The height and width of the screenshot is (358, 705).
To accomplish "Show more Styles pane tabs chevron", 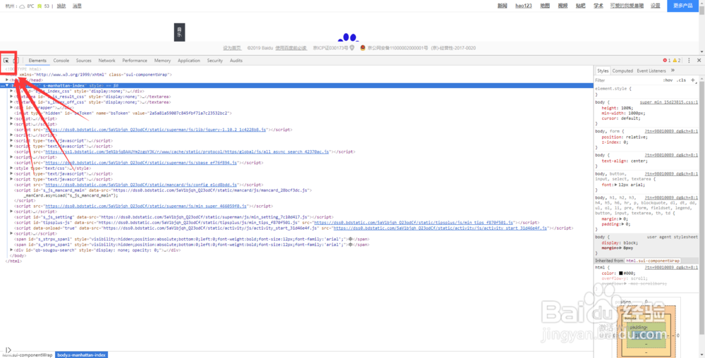I will point(673,70).
